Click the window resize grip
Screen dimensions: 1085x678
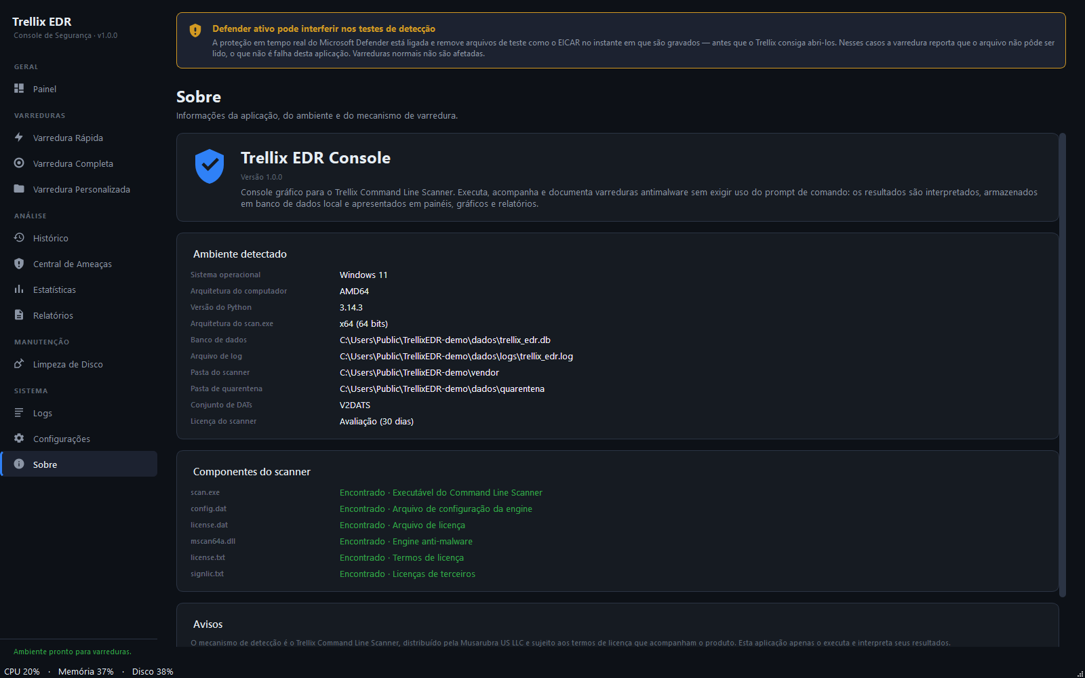coord(1080,673)
